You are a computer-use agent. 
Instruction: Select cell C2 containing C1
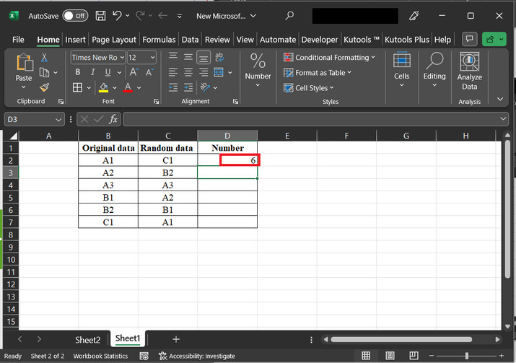(x=167, y=160)
